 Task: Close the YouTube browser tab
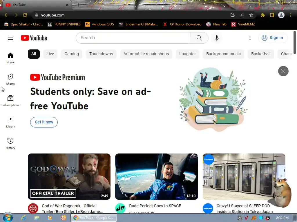coord(67,5)
